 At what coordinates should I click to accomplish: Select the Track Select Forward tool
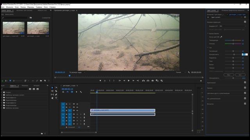click(56, 87)
